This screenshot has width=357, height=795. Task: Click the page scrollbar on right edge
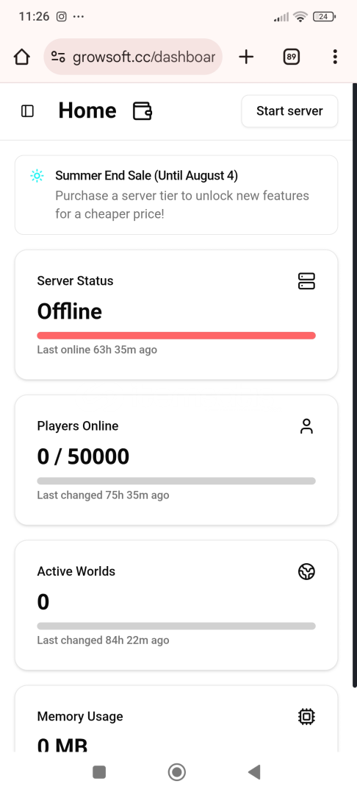(355, 385)
